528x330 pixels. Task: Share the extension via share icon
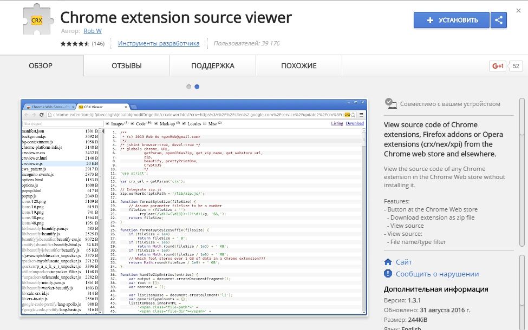[x=499, y=20]
